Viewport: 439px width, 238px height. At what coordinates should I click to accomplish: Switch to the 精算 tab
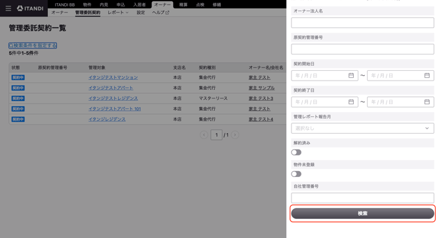tap(183, 5)
